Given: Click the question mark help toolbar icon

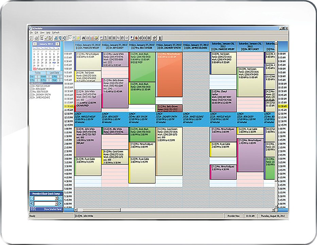Looking at the screenshot, I should point(74,38).
